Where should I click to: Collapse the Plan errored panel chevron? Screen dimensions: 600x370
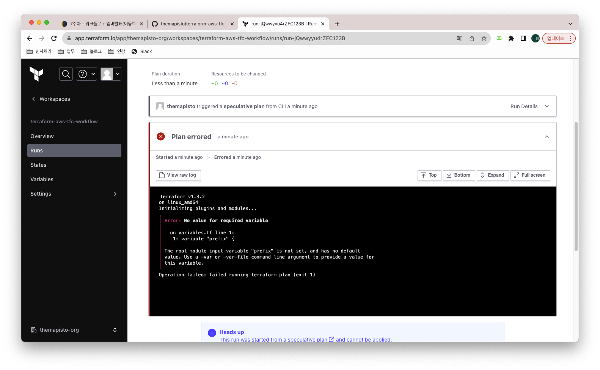[x=547, y=136]
